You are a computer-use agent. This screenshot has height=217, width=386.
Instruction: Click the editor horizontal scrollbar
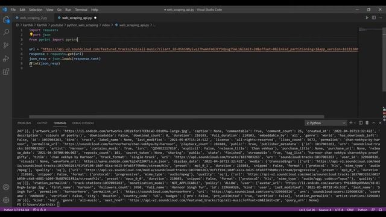(177, 116)
